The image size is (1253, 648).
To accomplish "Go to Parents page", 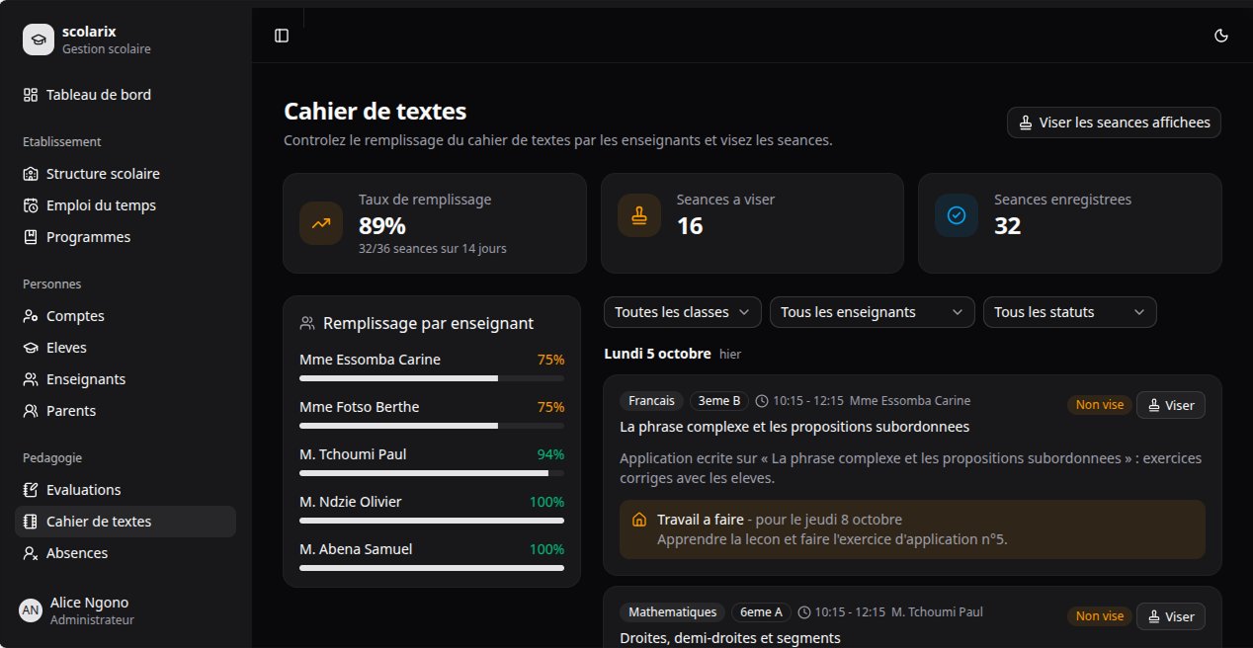I will [125, 411].
